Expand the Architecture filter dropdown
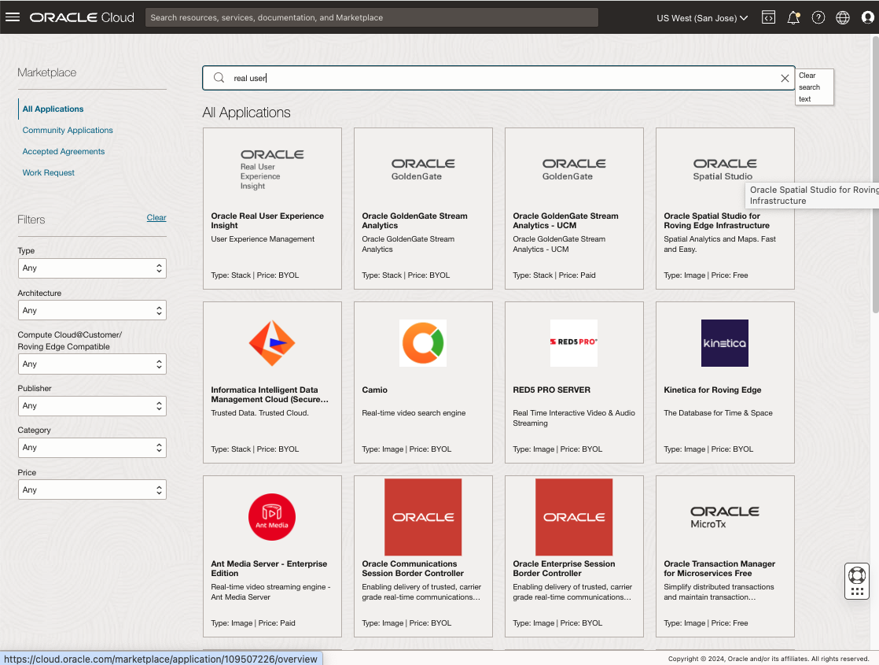 (92, 311)
